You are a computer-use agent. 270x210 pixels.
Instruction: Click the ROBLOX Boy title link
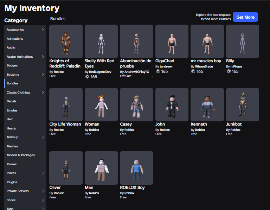(x=132, y=187)
